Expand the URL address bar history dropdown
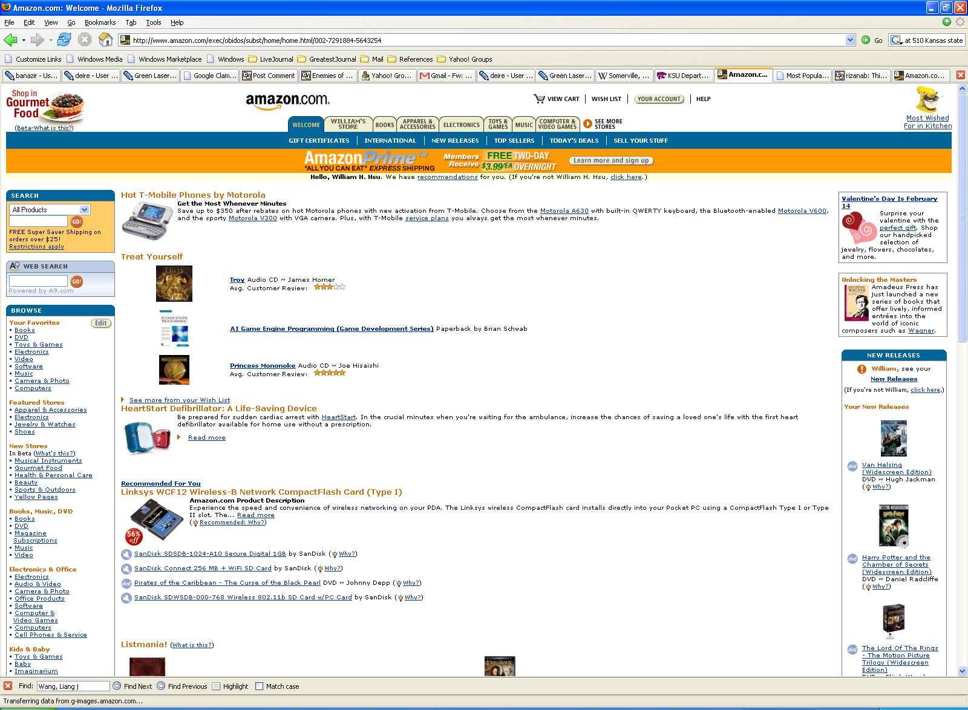Image resolution: width=968 pixels, height=710 pixels. (850, 40)
